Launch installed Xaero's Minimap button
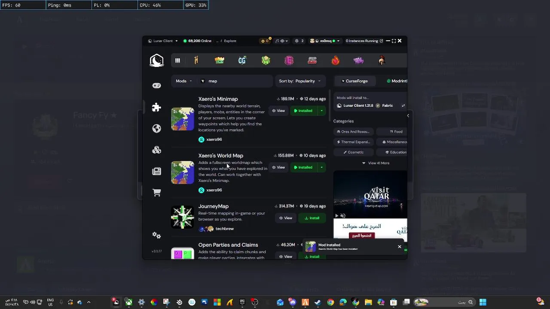The image size is (550, 309). 304,111
